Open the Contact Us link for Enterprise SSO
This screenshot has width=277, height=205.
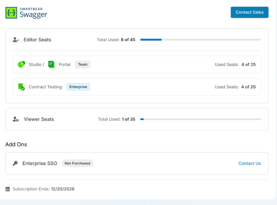click(x=250, y=163)
